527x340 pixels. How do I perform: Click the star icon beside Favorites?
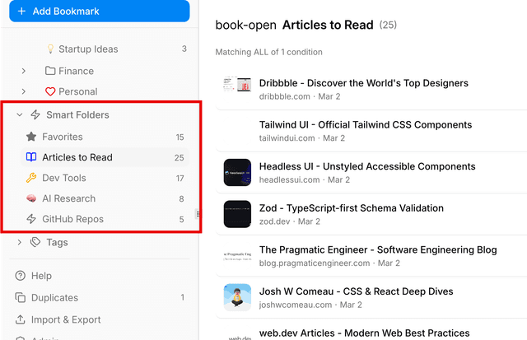pos(31,137)
